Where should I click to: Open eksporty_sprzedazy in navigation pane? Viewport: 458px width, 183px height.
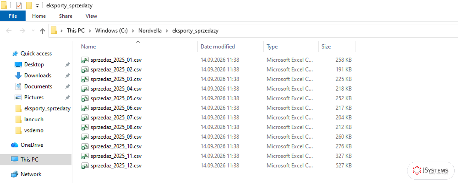47,108
